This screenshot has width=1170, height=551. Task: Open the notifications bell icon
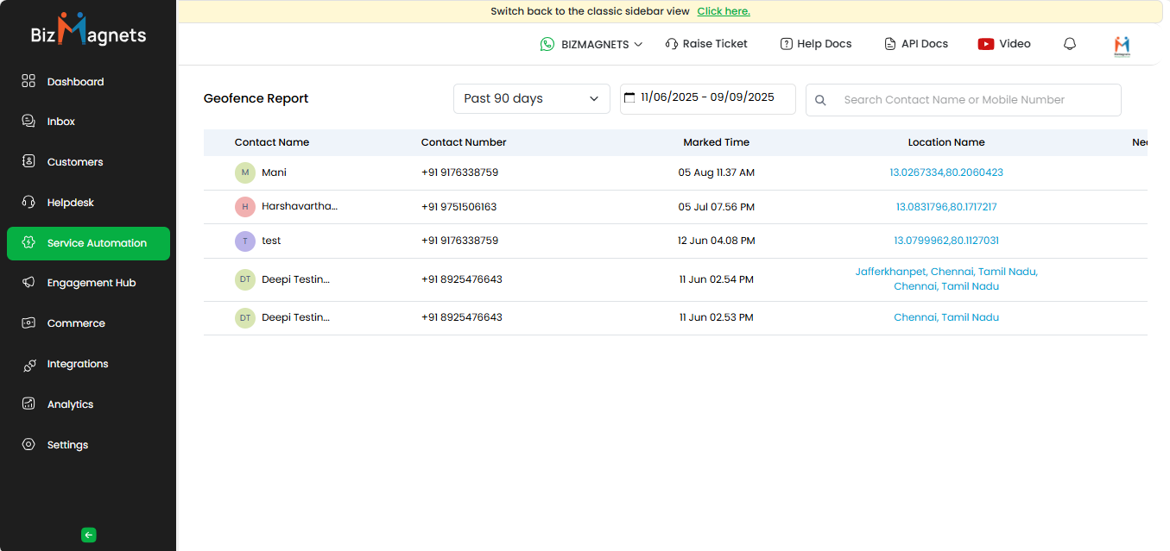pos(1070,44)
